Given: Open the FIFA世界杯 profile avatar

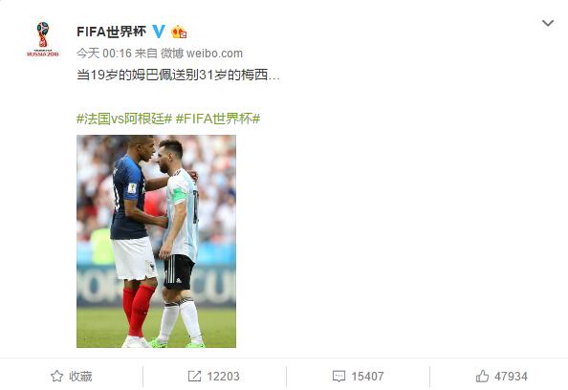Looking at the screenshot, I should click(x=43, y=39).
